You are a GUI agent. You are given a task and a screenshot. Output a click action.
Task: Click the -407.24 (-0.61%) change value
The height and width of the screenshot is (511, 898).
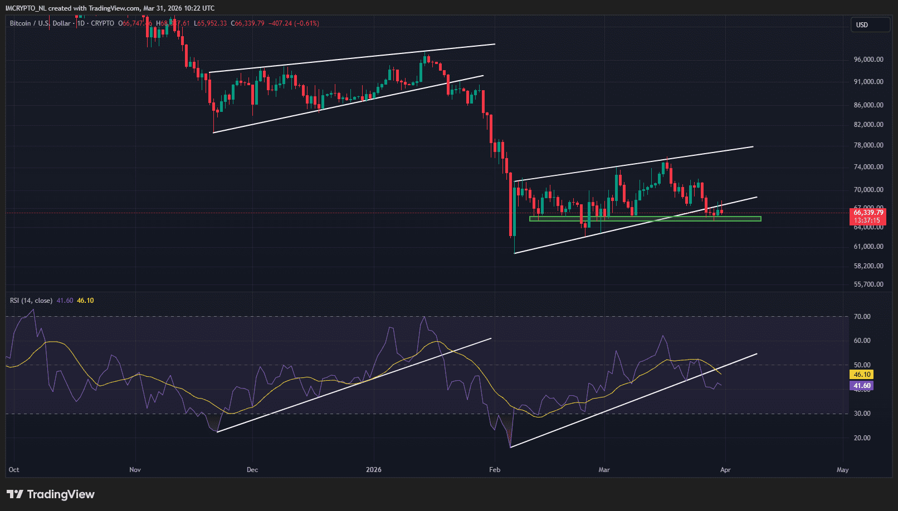294,23
